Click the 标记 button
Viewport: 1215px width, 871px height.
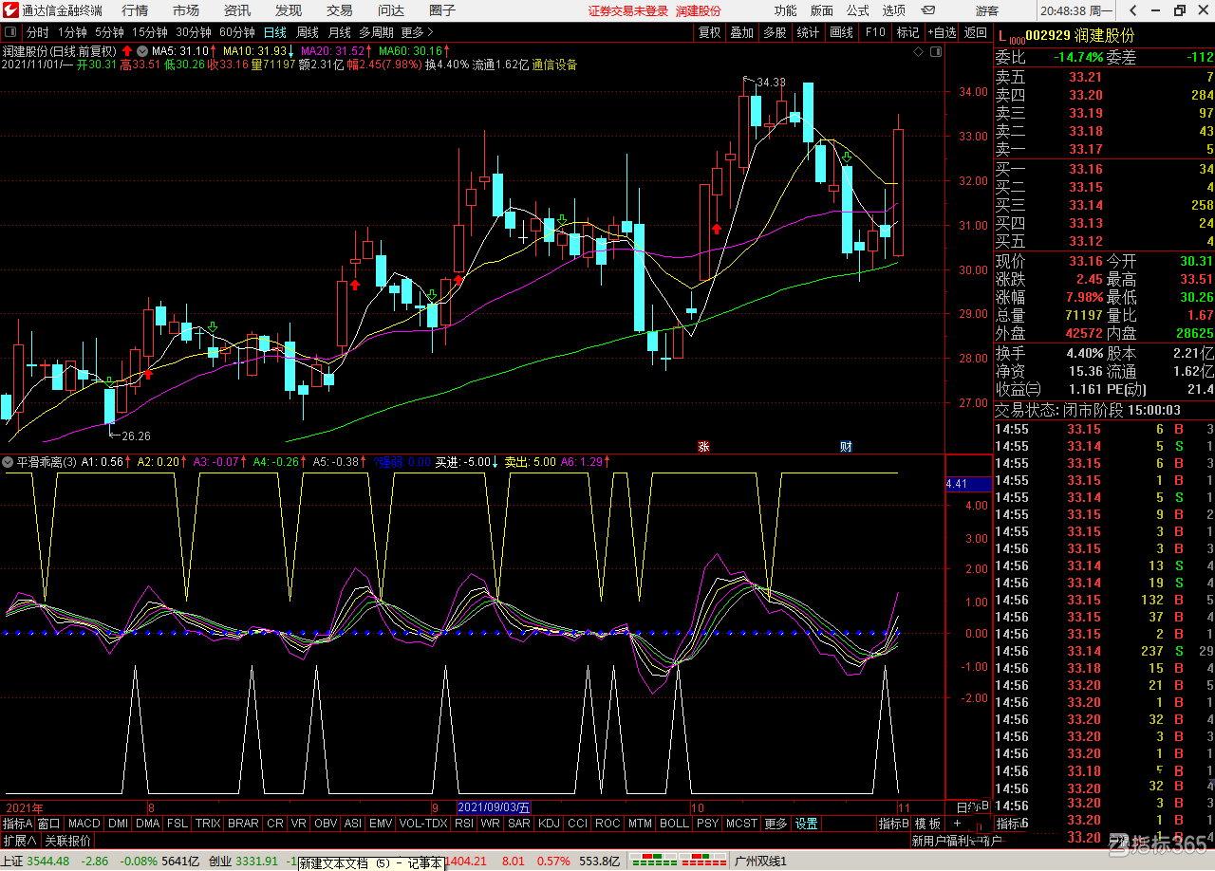907,32
